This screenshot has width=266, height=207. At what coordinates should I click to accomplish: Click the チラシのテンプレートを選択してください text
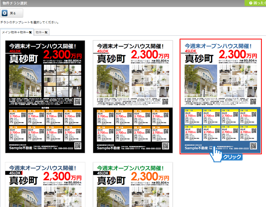coord(30,22)
